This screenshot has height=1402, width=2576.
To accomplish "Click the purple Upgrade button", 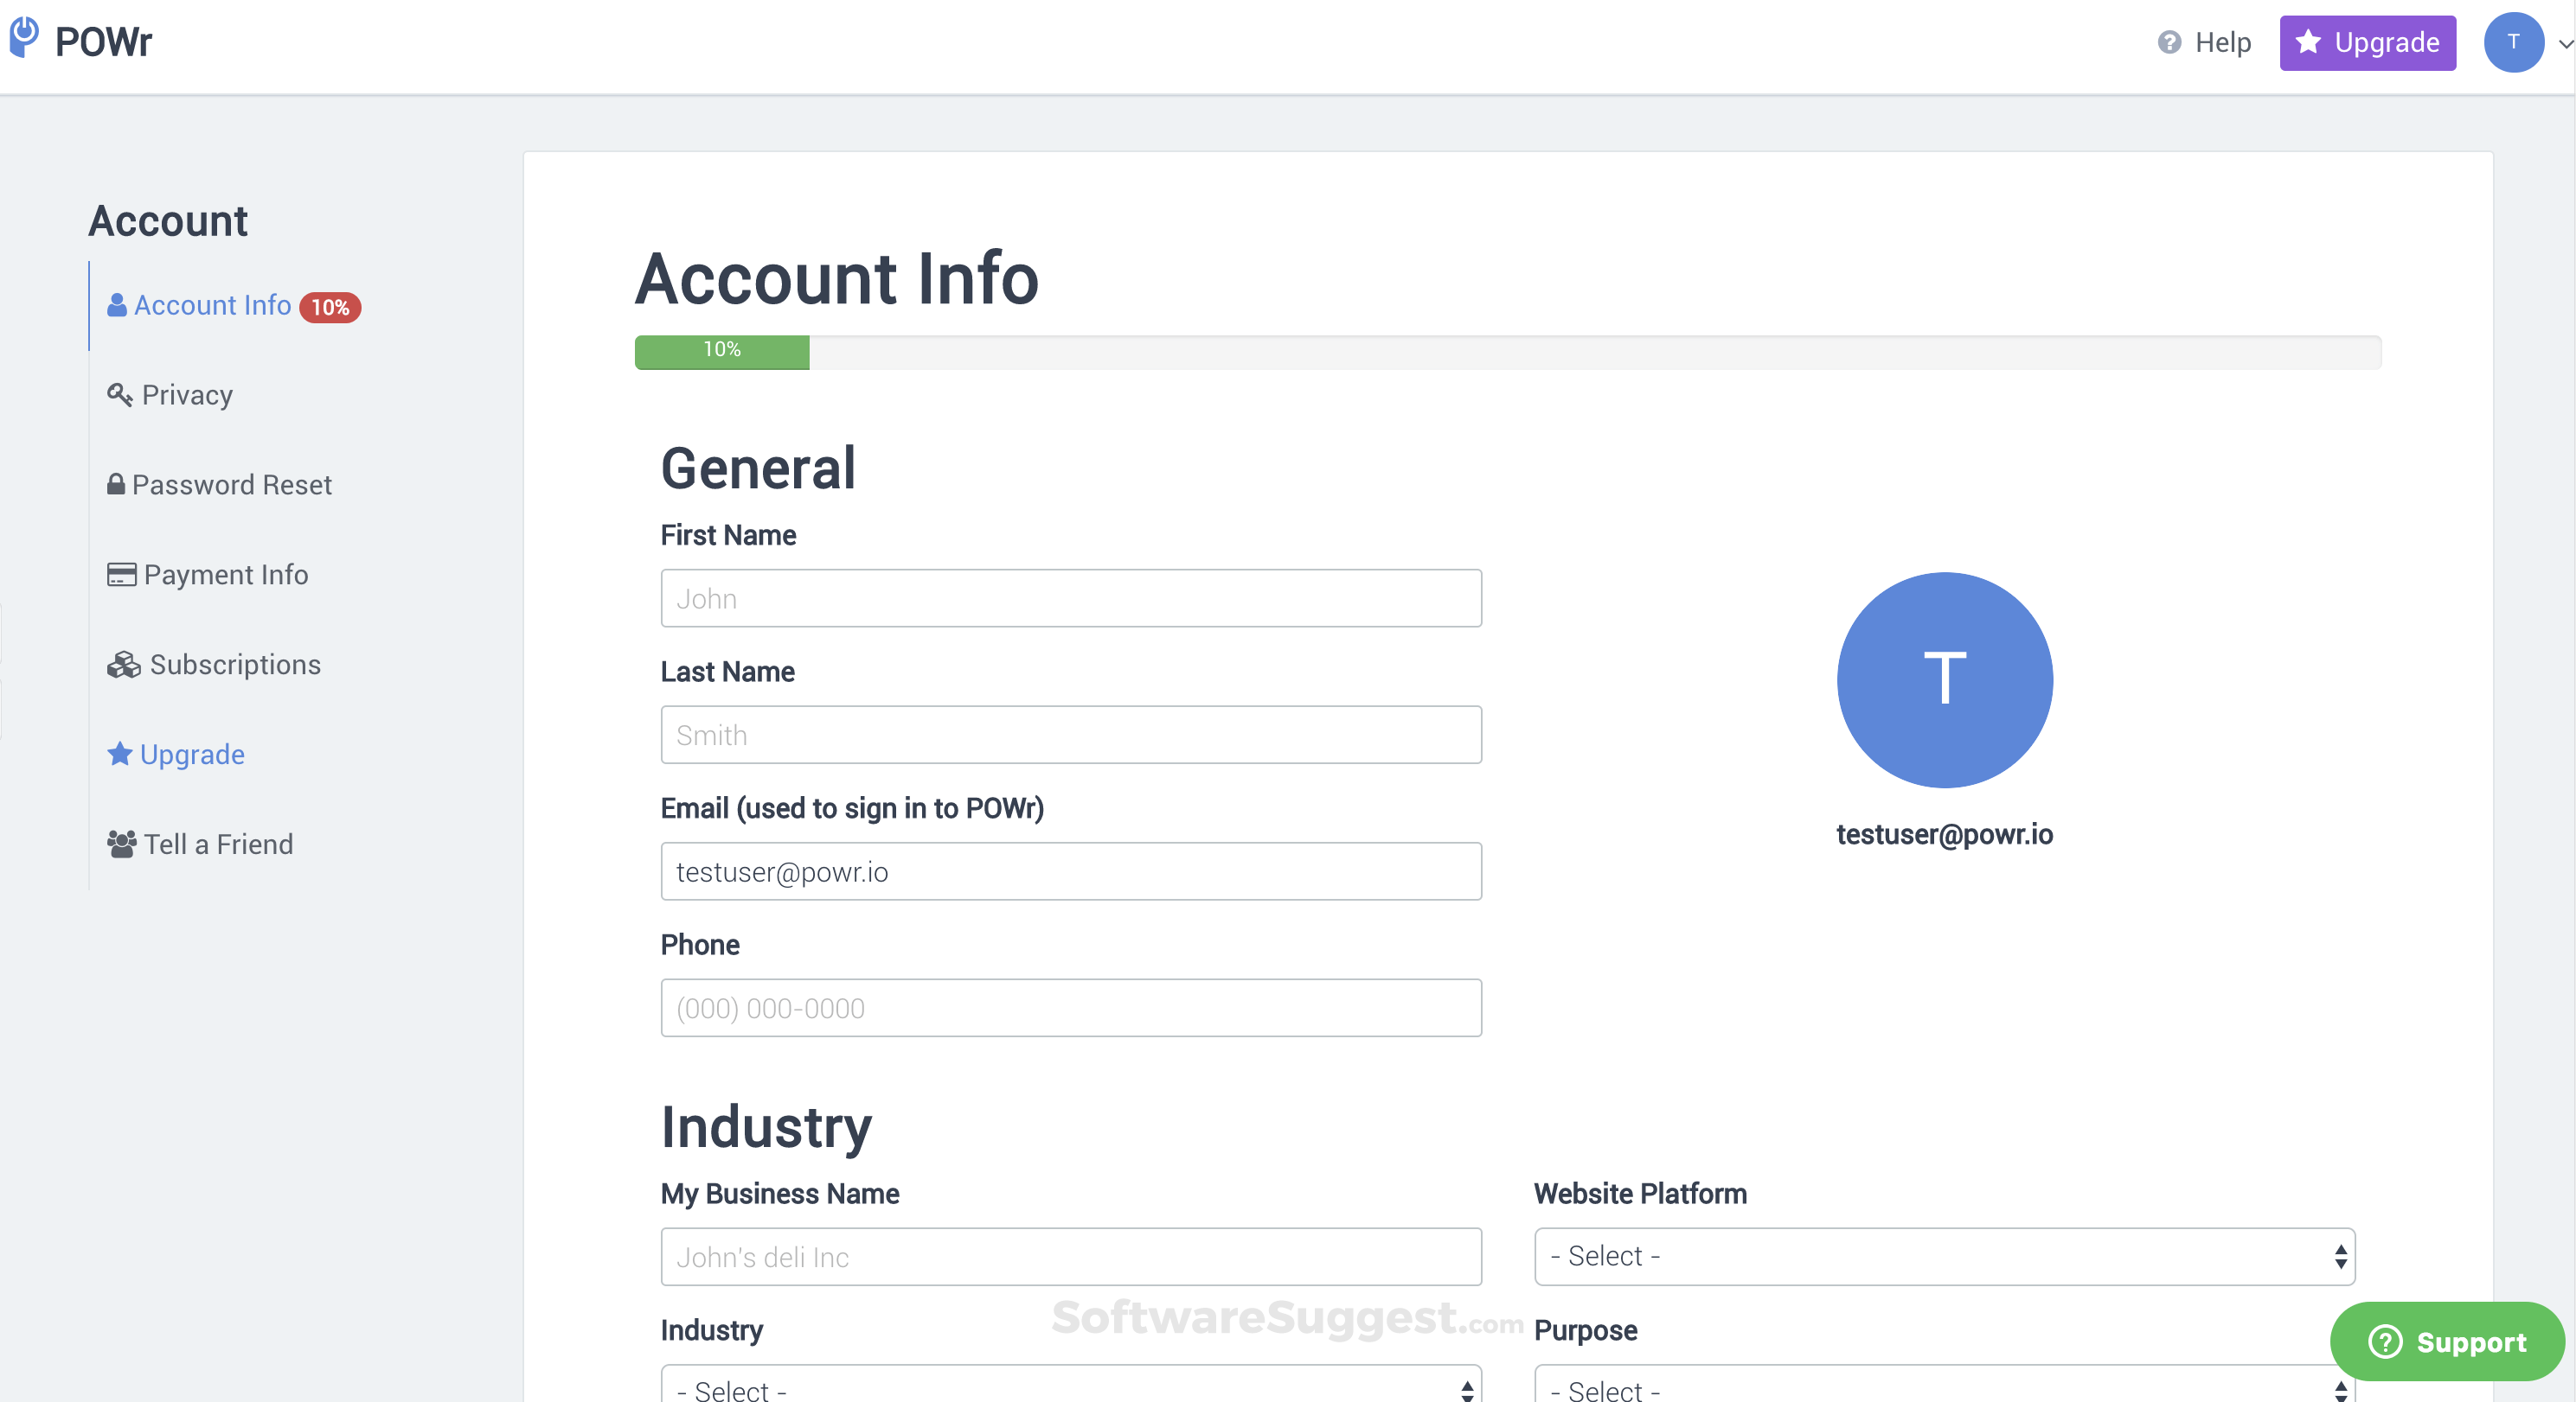I will (2367, 42).
